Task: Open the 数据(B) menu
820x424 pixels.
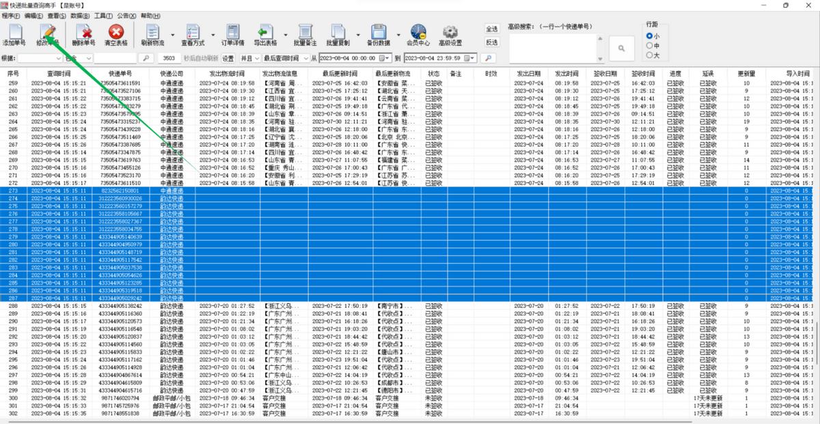Action: [x=80, y=15]
